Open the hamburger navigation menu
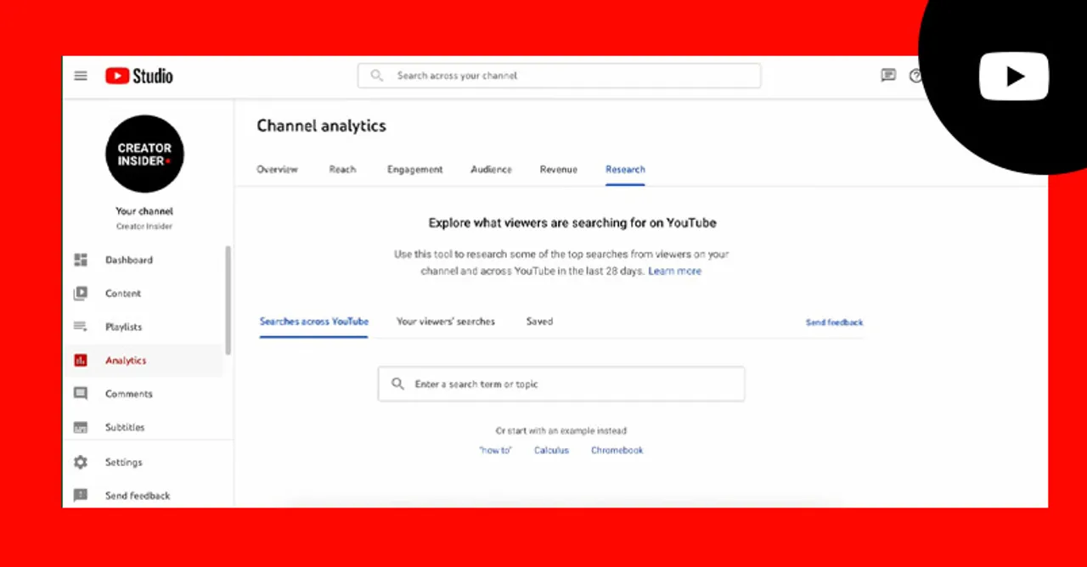1087x567 pixels. tap(81, 76)
